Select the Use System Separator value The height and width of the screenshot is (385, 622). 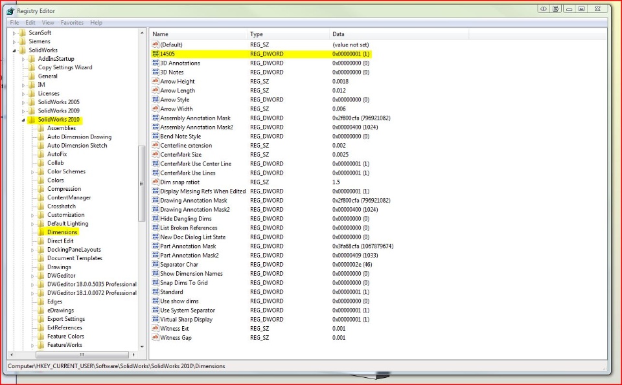pyautogui.click(x=187, y=310)
